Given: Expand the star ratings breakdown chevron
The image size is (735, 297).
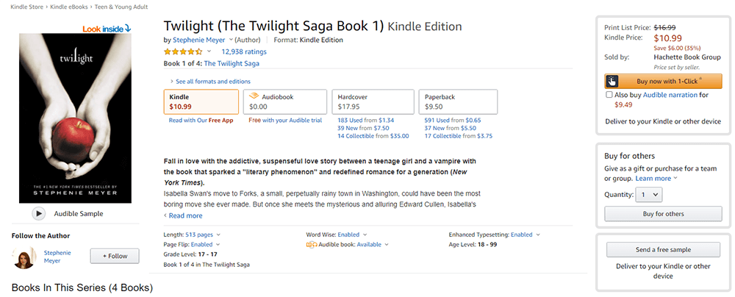Looking at the screenshot, I should 209,52.
